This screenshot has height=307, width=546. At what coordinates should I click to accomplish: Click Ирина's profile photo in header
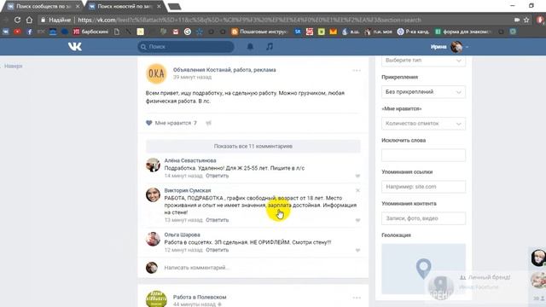[x=456, y=47]
